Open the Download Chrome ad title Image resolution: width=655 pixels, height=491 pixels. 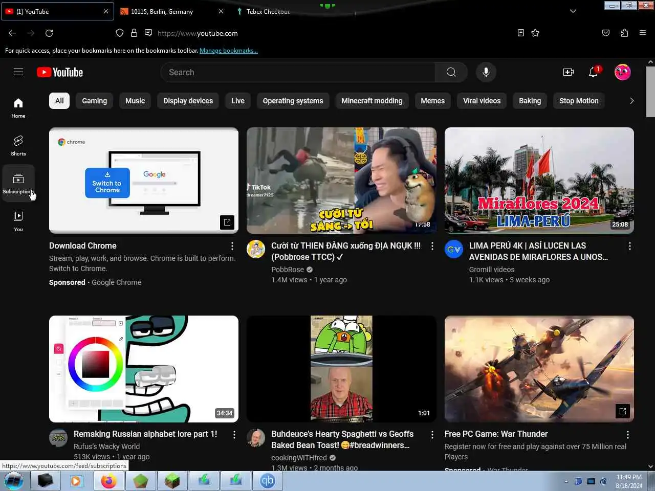tap(83, 245)
